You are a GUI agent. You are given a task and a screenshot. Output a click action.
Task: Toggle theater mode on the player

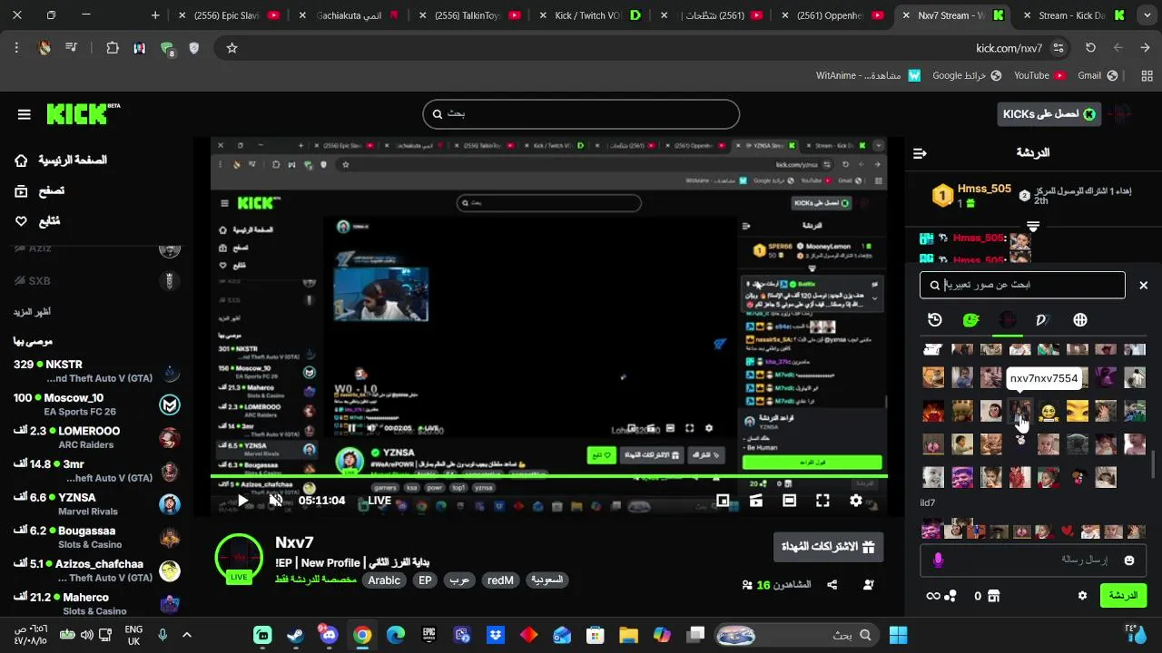(x=789, y=501)
